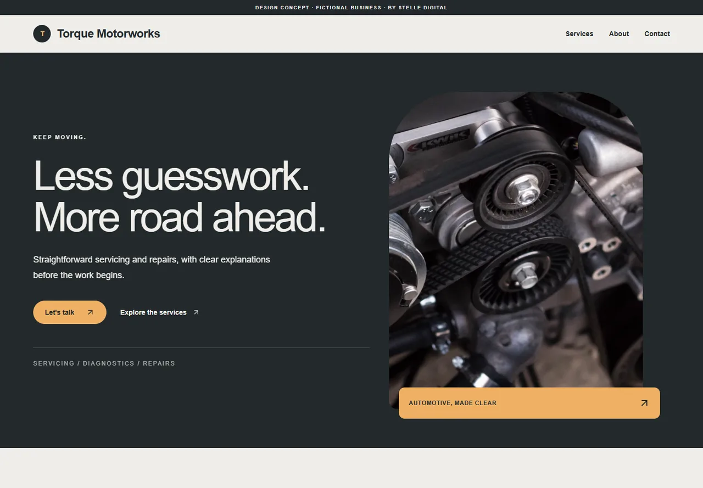Click the Design Concept top banner text
703x488 pixels.
tap(351, 8)
